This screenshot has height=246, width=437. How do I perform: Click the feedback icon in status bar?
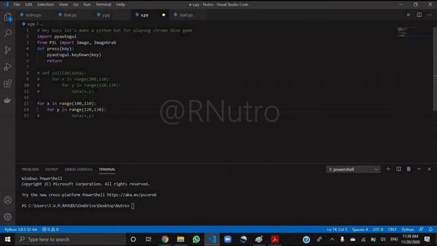click(x=421, y=230)
